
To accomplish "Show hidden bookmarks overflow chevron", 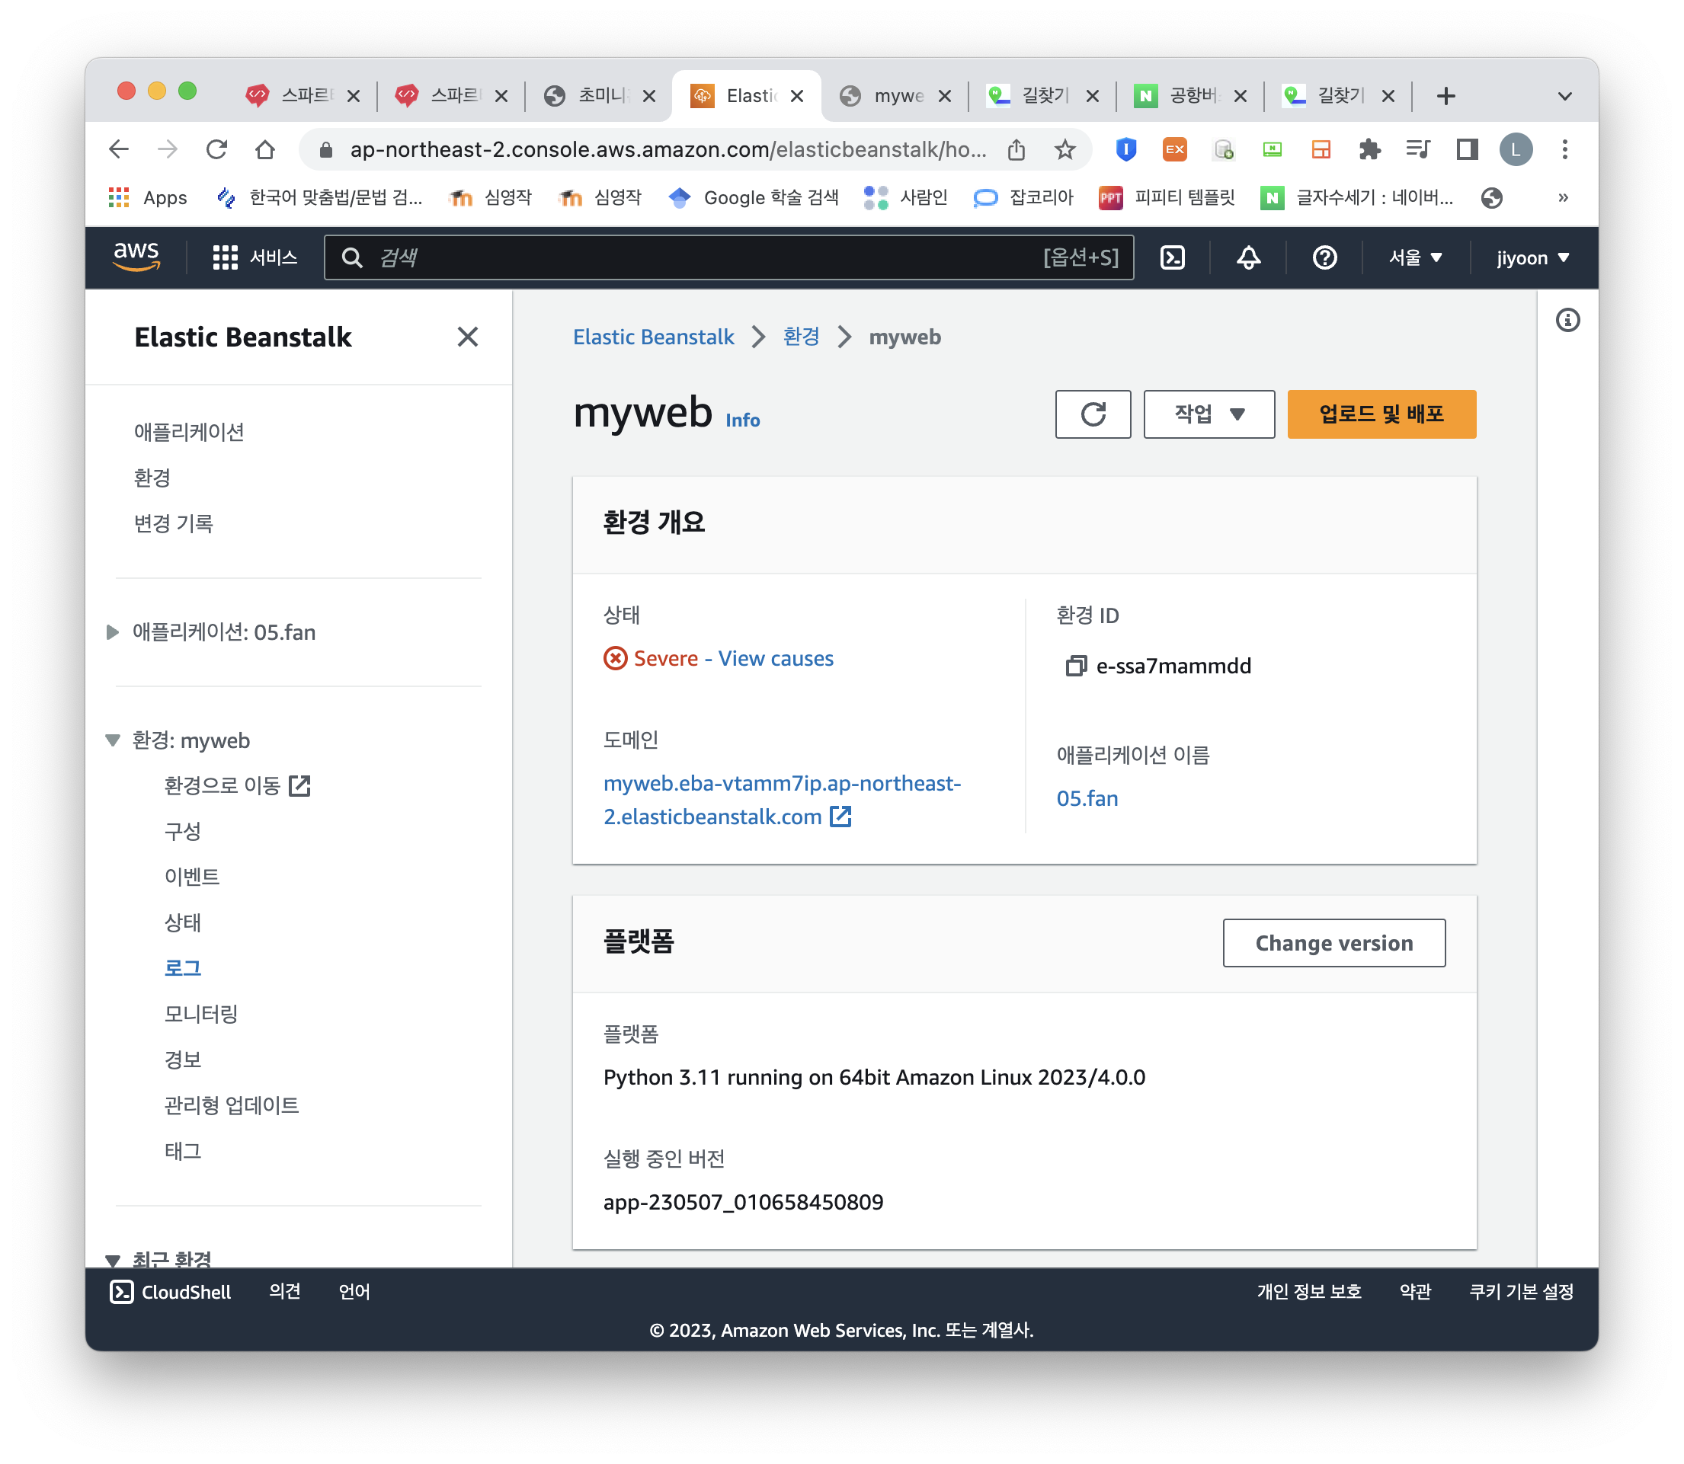I will (x=1562, y=198).
